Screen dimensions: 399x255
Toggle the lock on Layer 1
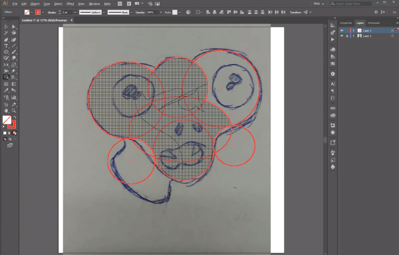(x=347, y=36)
